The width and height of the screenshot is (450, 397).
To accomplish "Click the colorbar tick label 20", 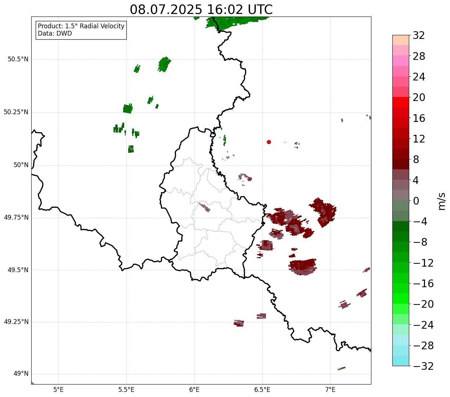I will tap(419, 98).
